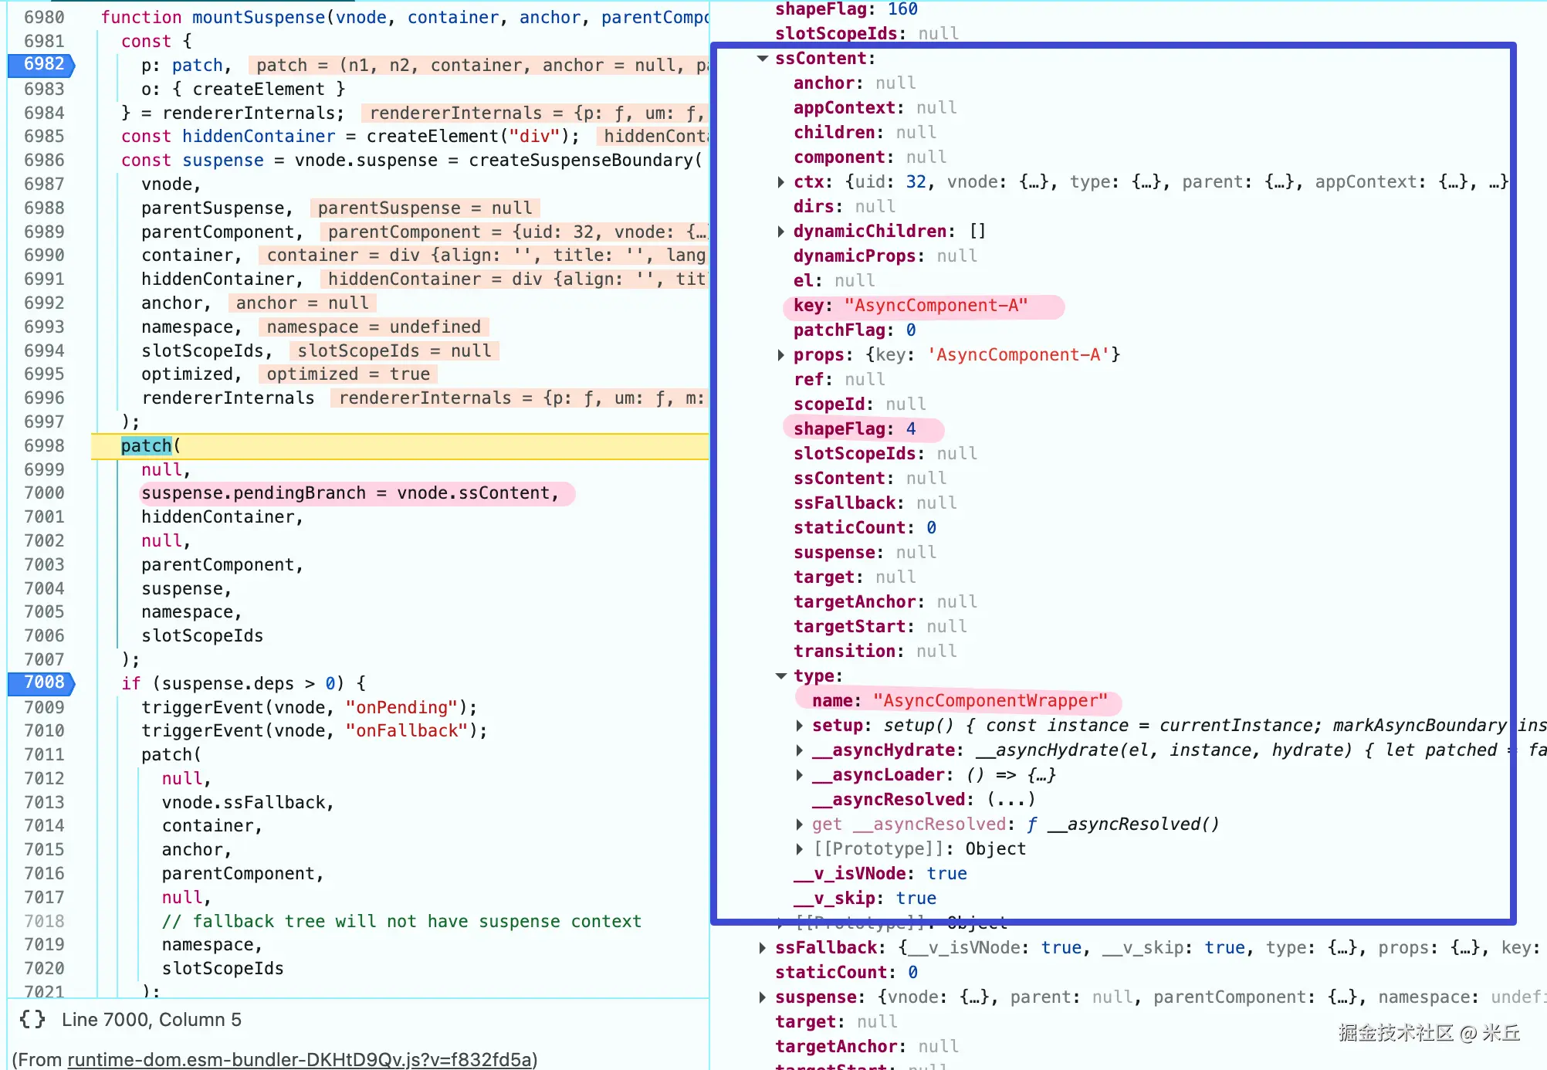Expand [[Prototype]]: Object under type

point(800,849)
